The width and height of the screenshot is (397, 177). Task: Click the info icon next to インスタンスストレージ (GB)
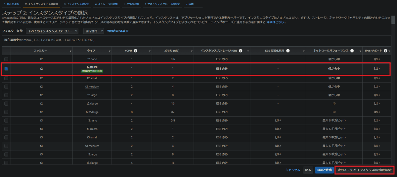point(241,51)
